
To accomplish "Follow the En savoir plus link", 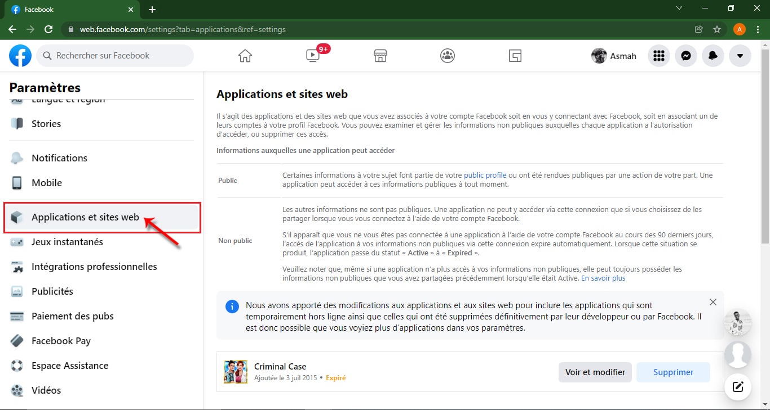I will [x=603, y=278].
